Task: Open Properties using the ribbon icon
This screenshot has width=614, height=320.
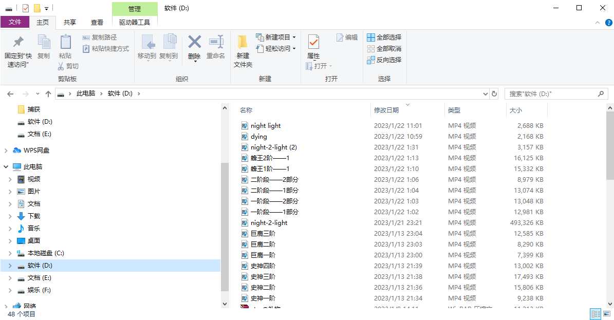Action: [313, 43]
